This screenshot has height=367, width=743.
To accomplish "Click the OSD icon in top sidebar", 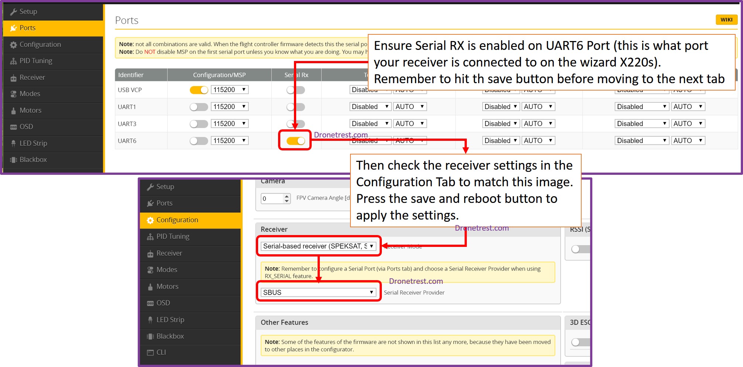I will point(14,127).
